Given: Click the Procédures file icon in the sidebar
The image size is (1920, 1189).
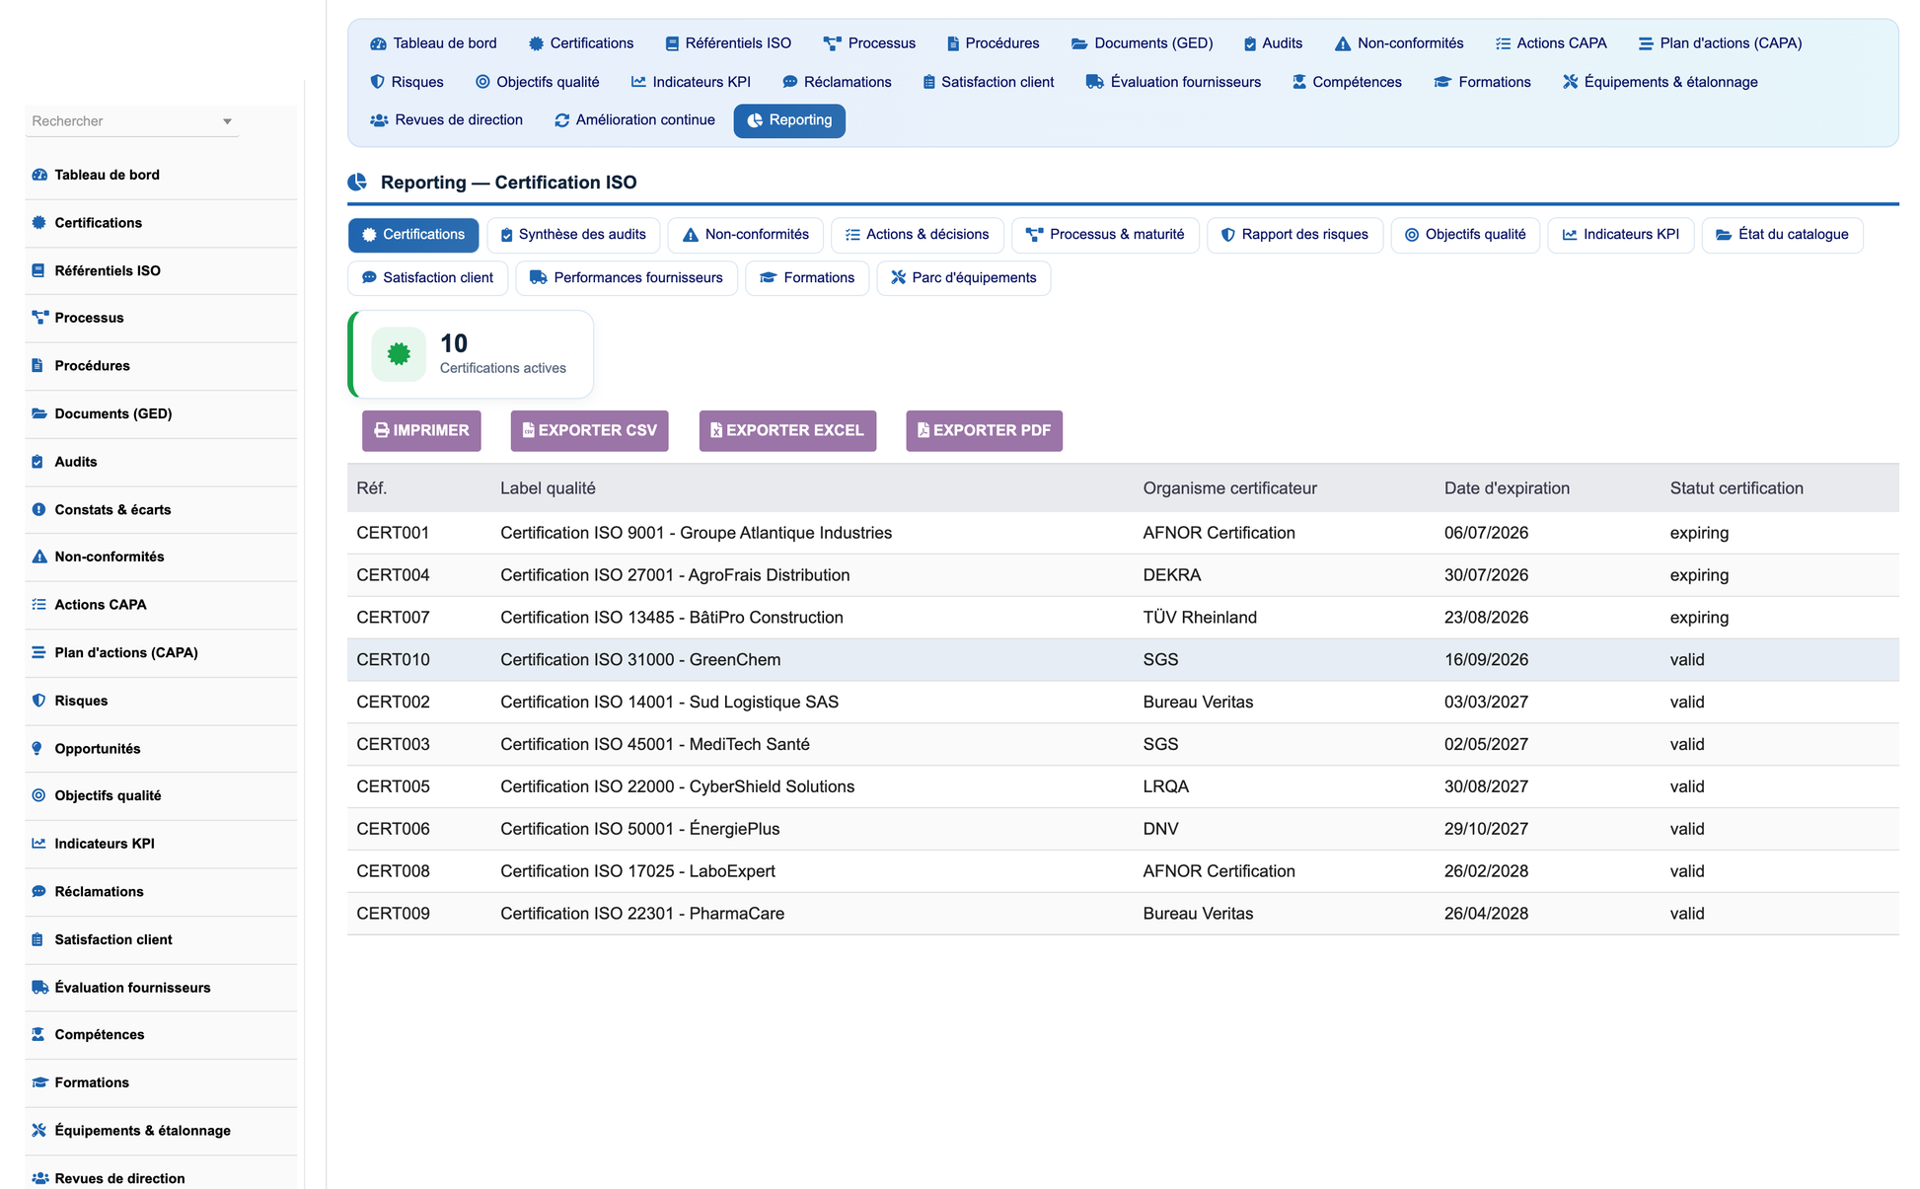Looking at the screenshot, I should coord(37,365).
